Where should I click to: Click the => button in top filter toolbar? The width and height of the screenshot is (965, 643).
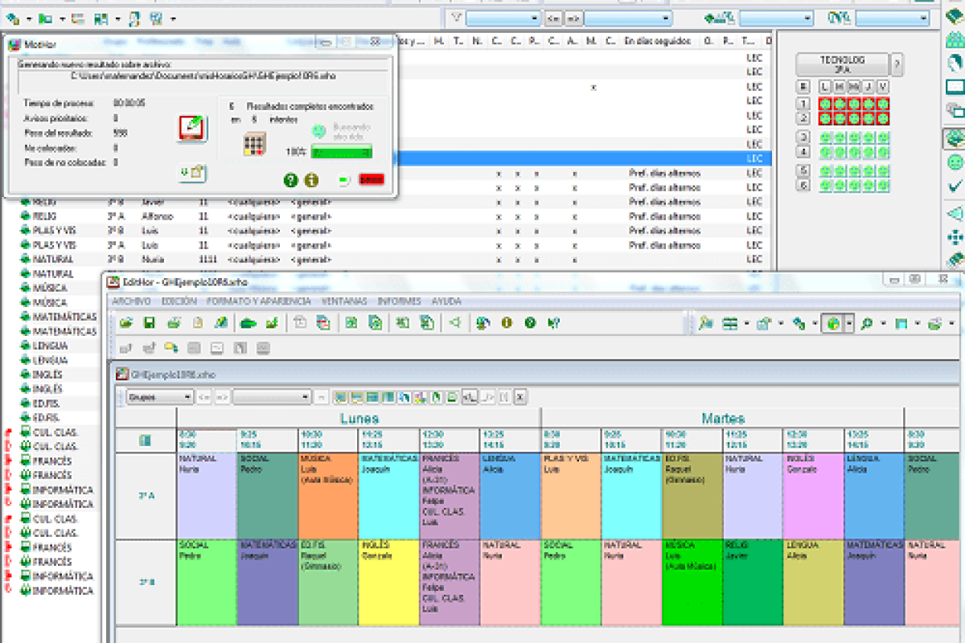(x=573, y=18)
